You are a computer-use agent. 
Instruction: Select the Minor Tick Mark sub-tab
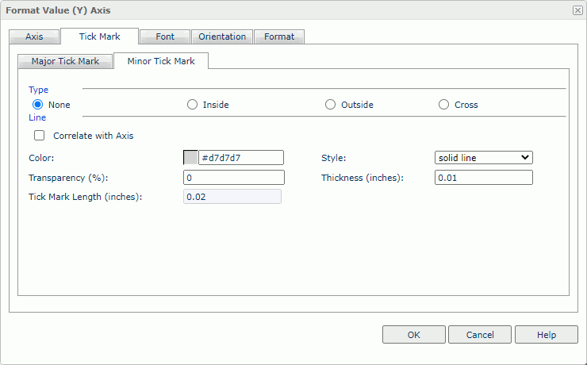click(161, 61)
